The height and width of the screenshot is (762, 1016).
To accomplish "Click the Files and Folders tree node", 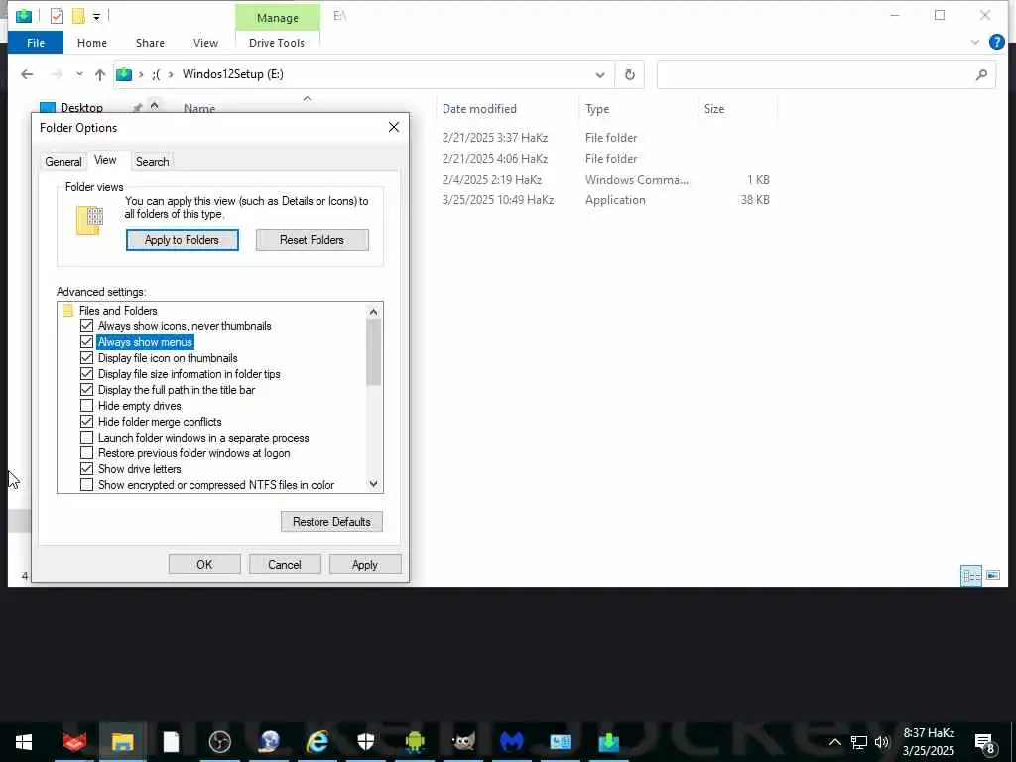I will pyautogui.click(x=118, y=311).
